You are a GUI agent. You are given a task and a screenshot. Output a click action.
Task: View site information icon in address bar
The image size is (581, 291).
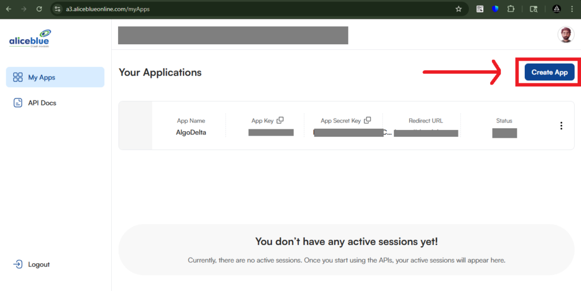coord(57,9)
